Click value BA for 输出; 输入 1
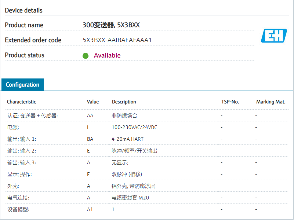Viewport: 294px width, 220px height. tap(90, 139)
